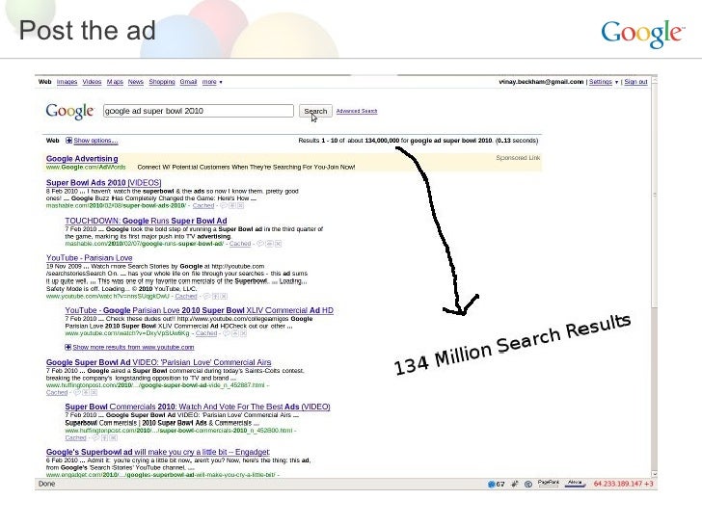Viewport: 702px width, 526px height.
Task: Click remove icon for Super Bowl XLIV Commercial result
Action: pos(244,333)
